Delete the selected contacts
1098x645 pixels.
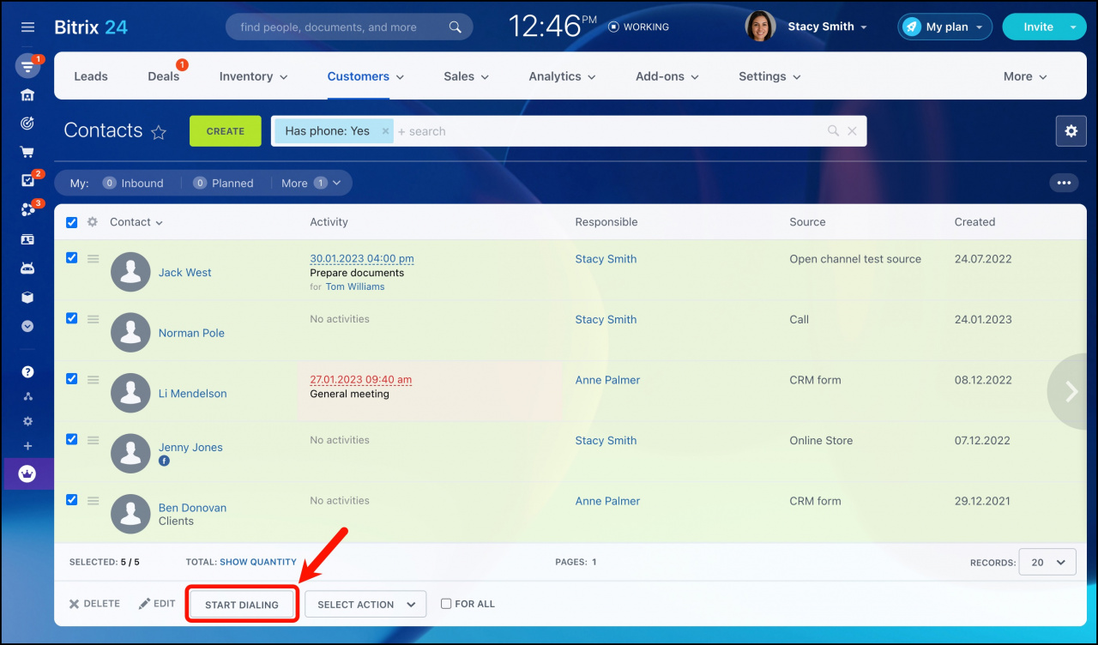tap(95, 604)
